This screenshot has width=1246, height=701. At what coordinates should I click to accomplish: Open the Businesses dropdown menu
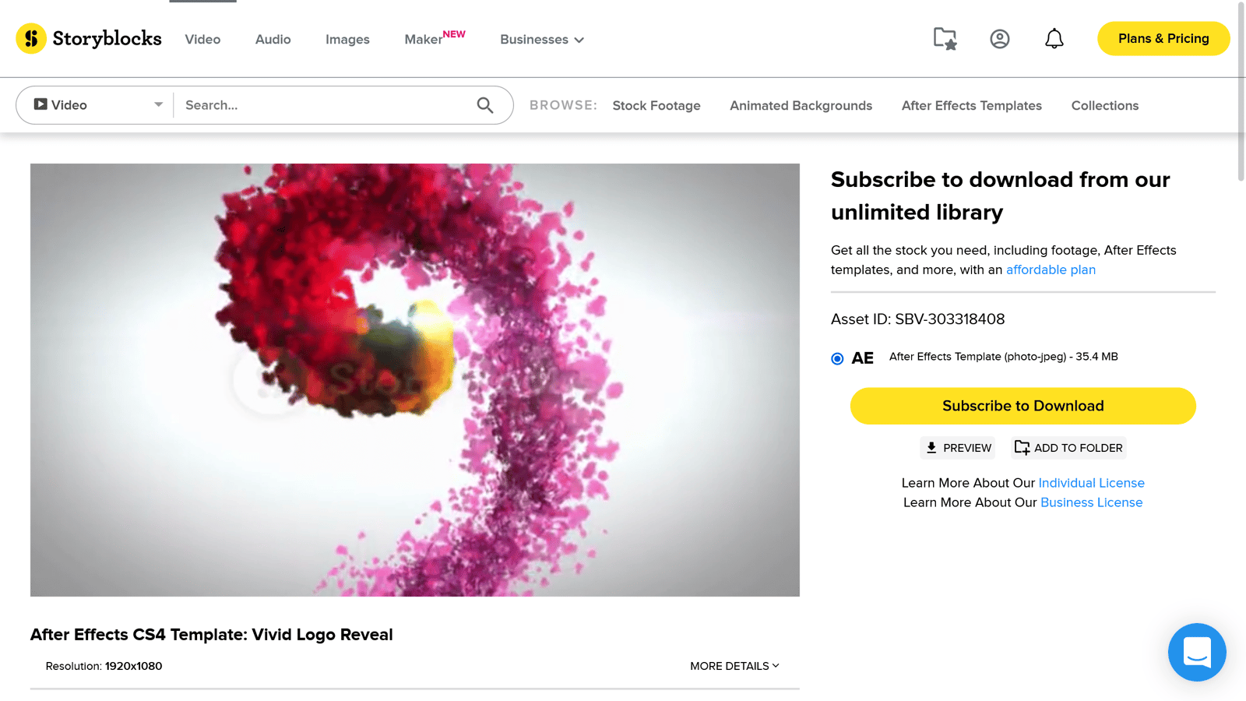[x=541, y=39]
